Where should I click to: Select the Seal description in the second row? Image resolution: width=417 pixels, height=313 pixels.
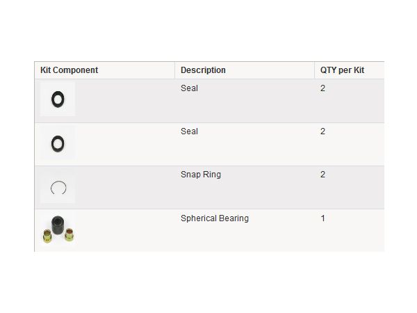click(x=189, y=131)
